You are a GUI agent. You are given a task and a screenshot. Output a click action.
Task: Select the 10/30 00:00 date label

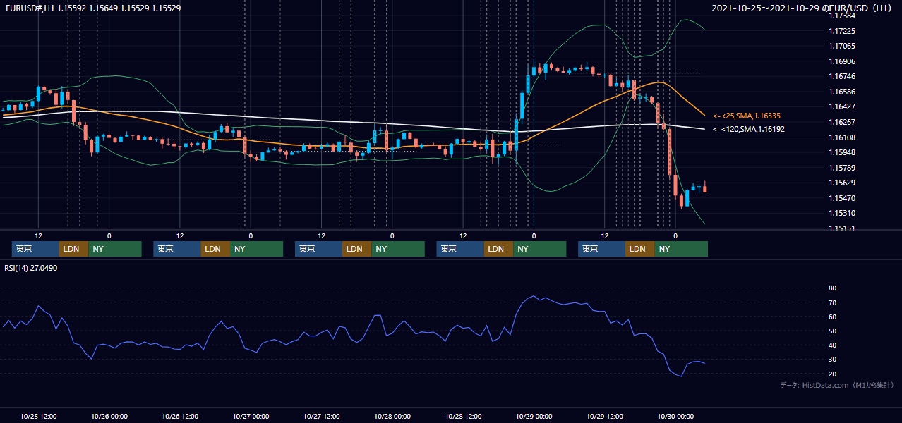[x=675, y=416]
